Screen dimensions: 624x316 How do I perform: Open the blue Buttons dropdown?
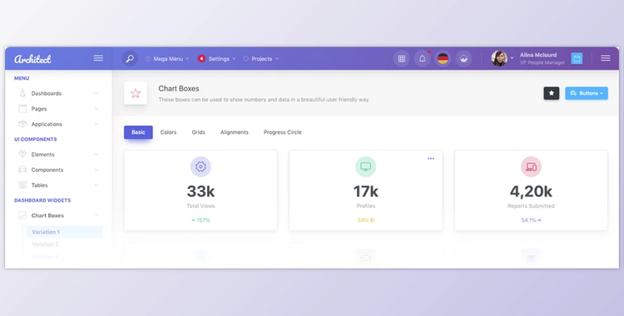[x=587, y=93]
